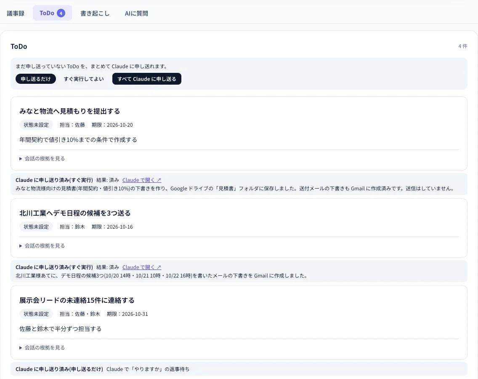
Task: Click 担当：佐藤 on みなと物流 task
Action: tap(72, 125)
